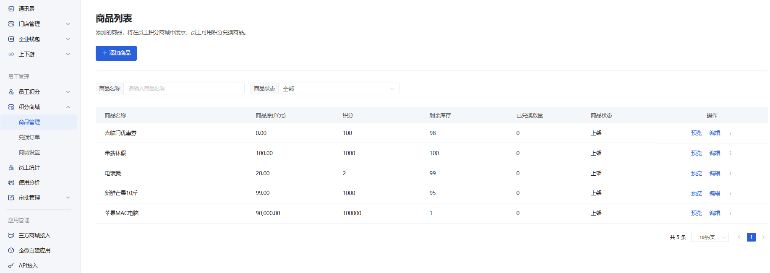The width and height of the screenshot is (770, 273).
Task: Click 喜临门优惠券 product name cell
Action: click(120, 133)
